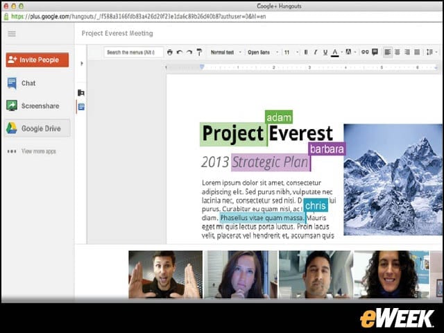Viewport: 444px width, 333px height.
Task: Click 2013 in the subtitle
Action: pyautogui.click(x=215, y=162)
